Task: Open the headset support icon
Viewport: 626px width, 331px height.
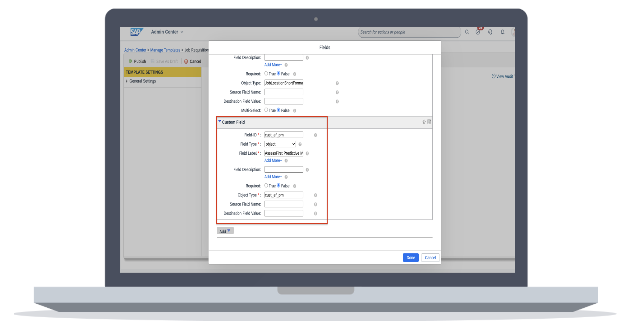Action: pyautogui.click(x=490, y=32)
